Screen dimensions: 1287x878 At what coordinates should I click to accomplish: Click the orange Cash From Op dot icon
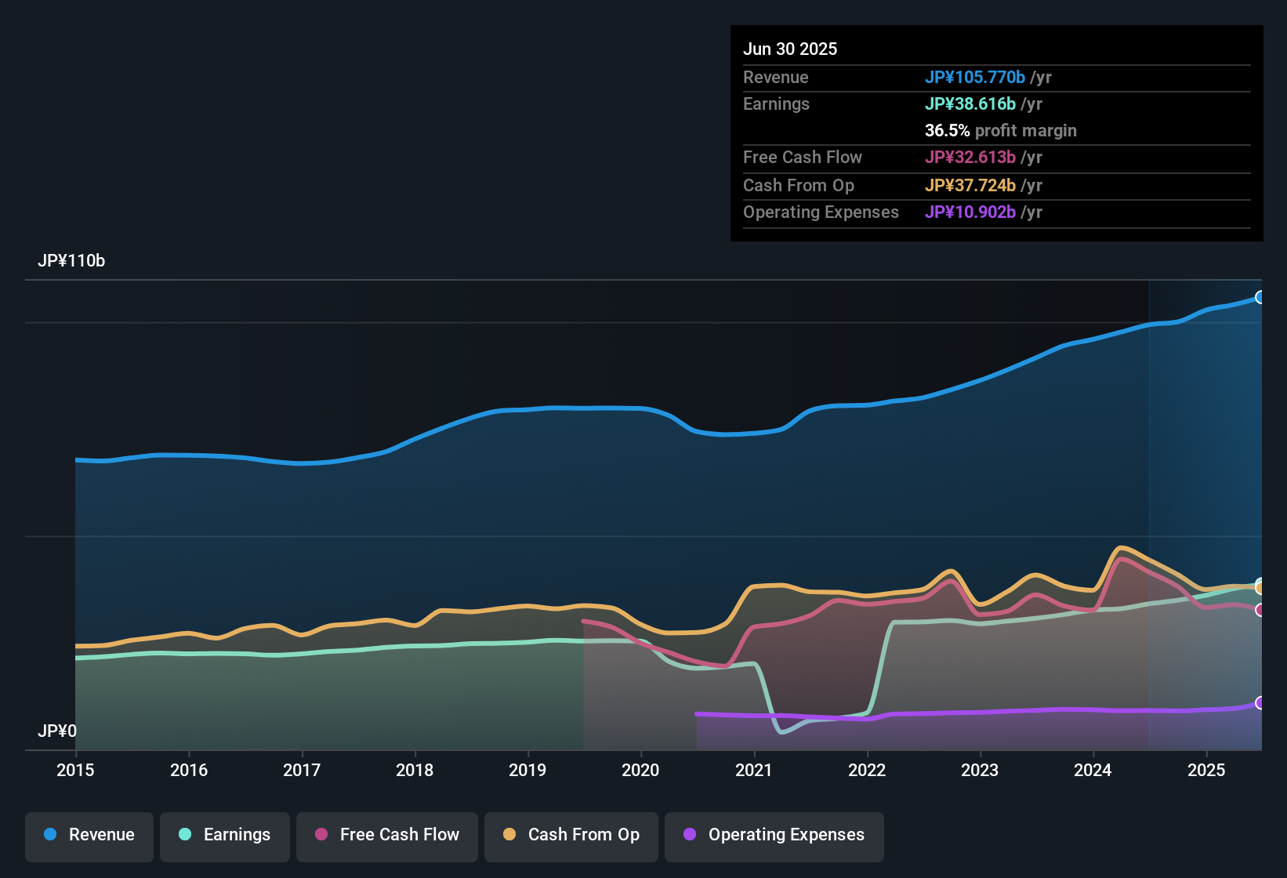[509, 835]
